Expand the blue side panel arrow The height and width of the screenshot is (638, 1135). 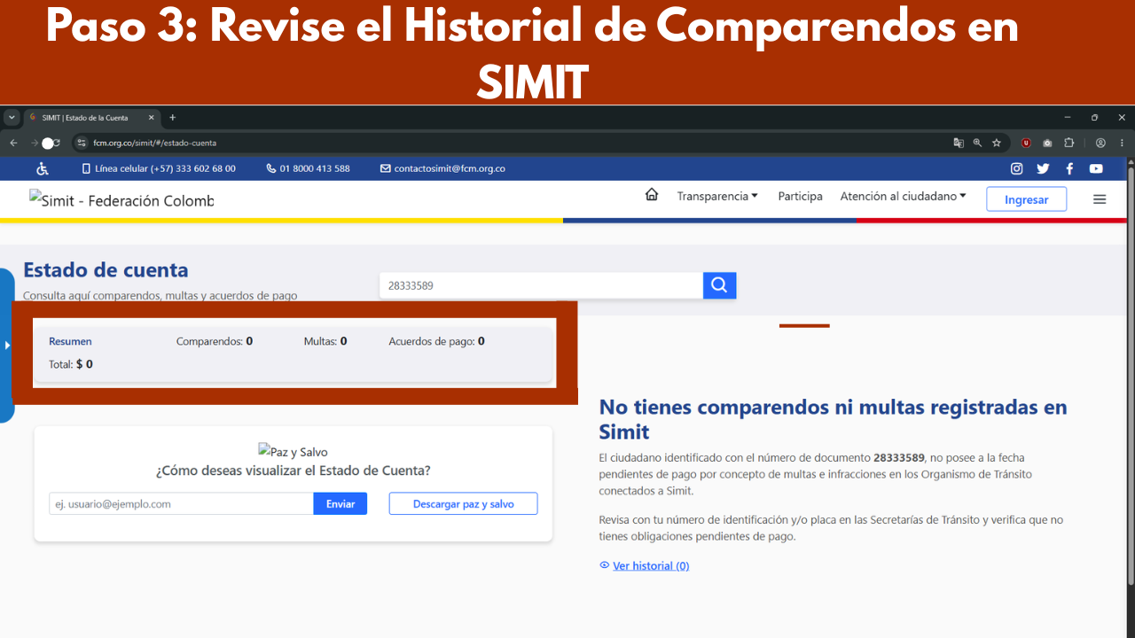(7, 345)
